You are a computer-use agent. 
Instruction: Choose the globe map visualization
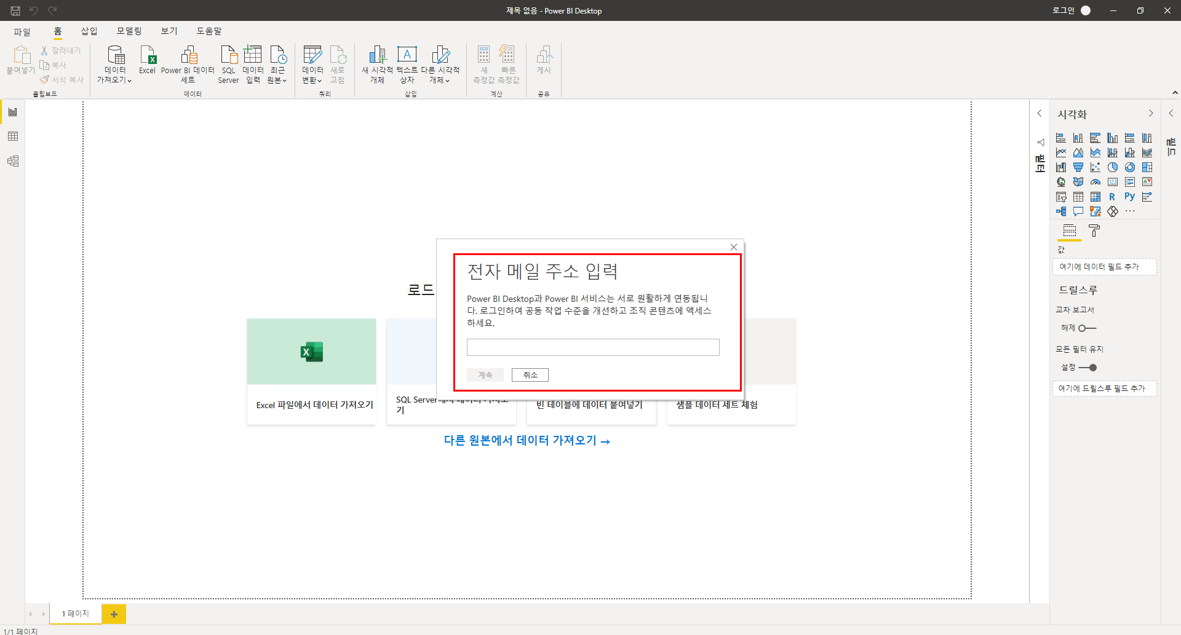1061,182
